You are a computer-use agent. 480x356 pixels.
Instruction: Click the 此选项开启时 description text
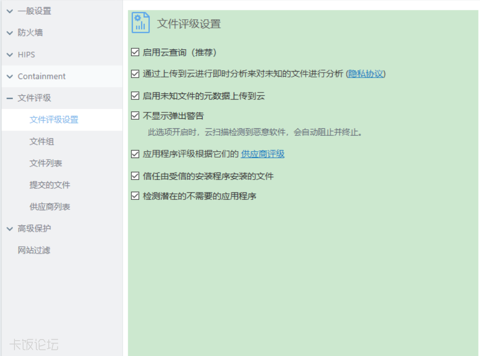(x=255, y=132)
